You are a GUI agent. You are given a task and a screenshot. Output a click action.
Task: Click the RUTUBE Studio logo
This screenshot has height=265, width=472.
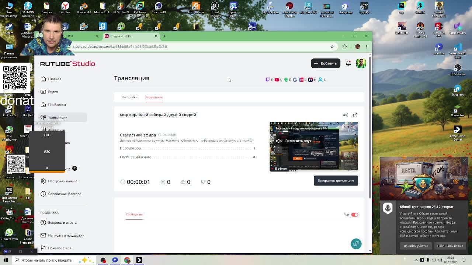click(x=67, y=64)
